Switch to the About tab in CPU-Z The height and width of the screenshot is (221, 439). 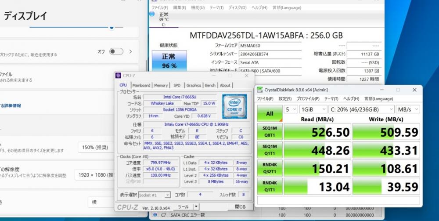click(x=225, y=85)
